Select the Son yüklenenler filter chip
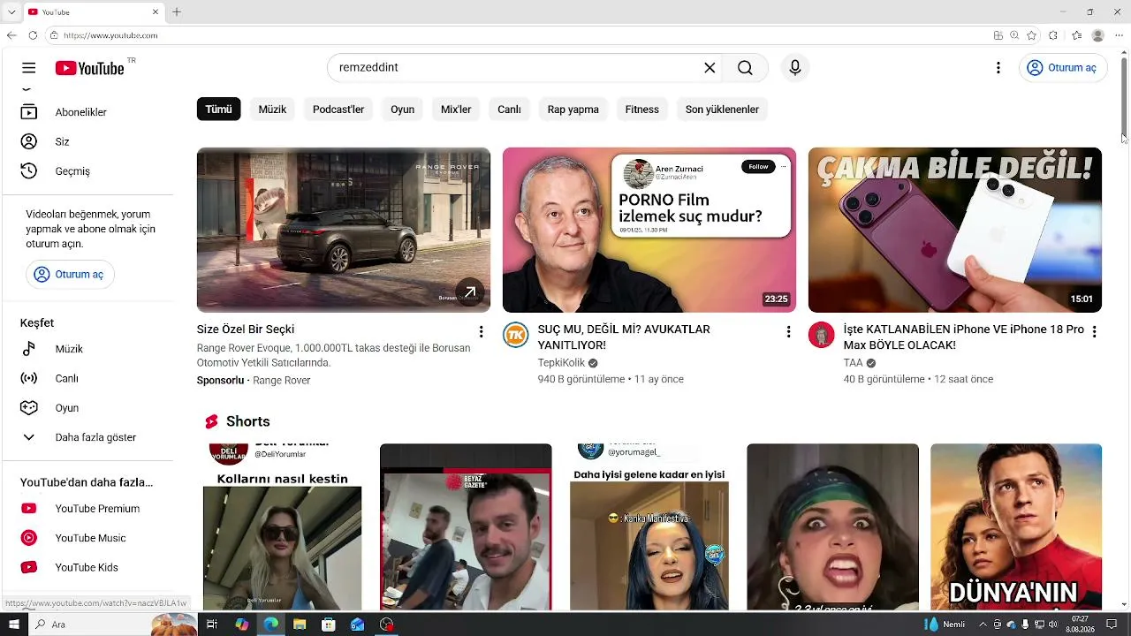The width and height of the screenshot is (1131, 636). 722,110
